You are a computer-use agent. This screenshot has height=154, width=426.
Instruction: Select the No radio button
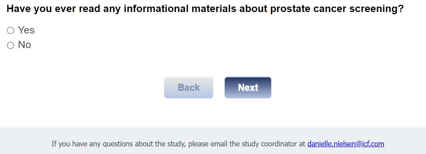[x=11, y=46]
